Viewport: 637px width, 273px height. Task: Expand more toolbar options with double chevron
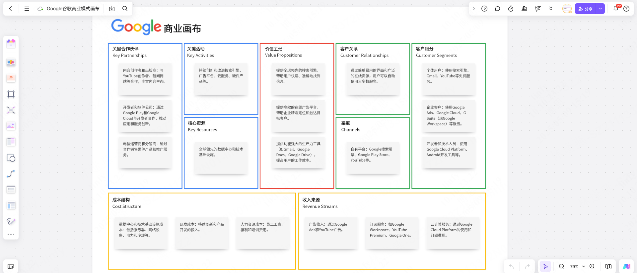pos(551,9)
